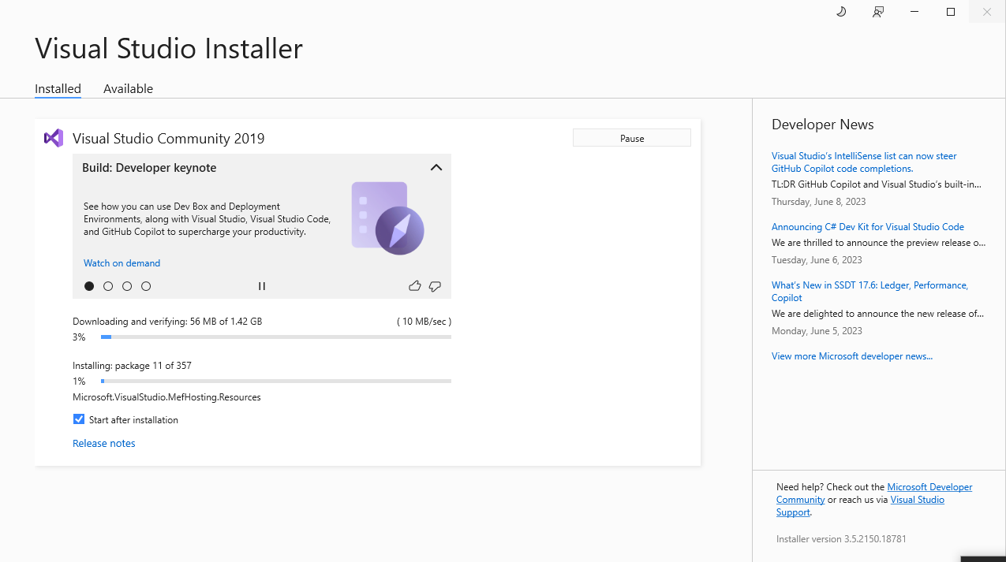The height and width of the screenshot is (562, 1006).
Task: Select the first carousel dot
Action: pos(89,286)
